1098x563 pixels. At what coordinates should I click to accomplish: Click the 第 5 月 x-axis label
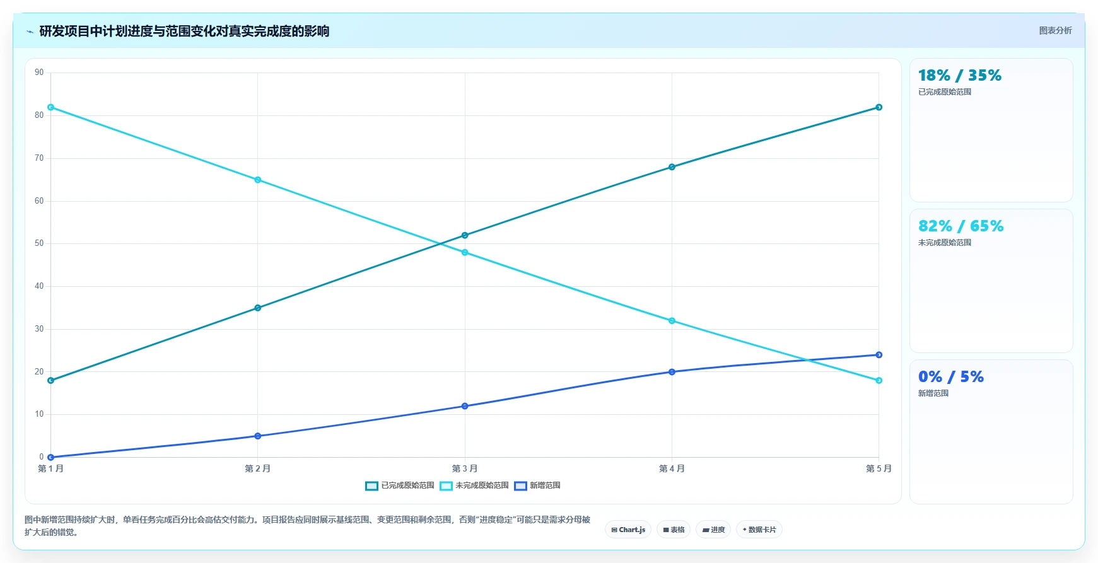click(x=879, y=468)
